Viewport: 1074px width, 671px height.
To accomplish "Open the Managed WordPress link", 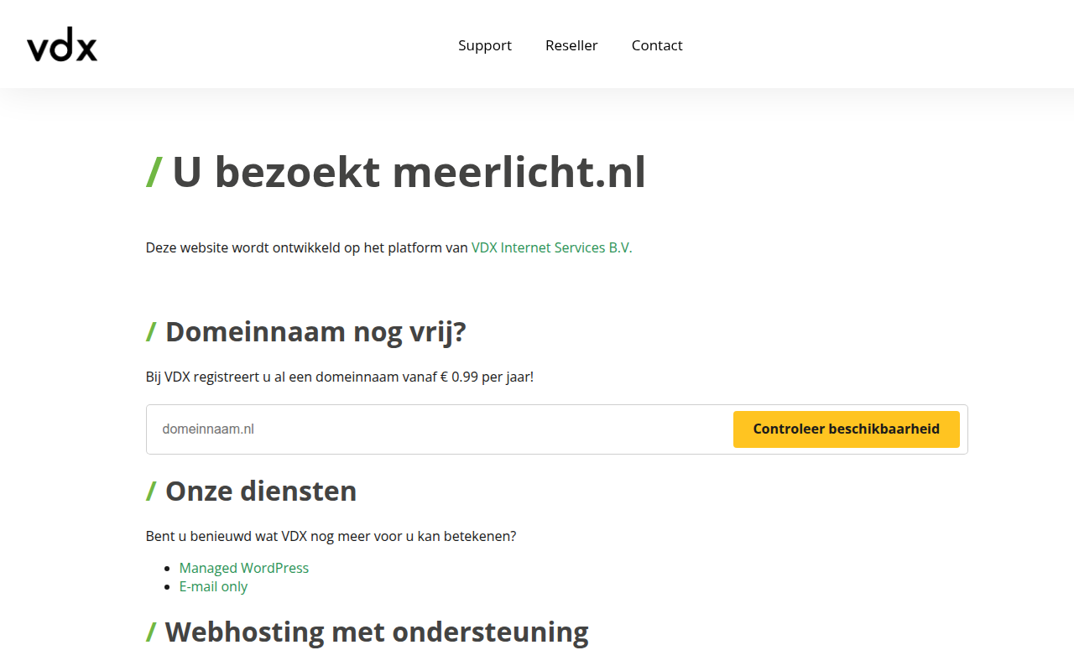I will 244,568.
